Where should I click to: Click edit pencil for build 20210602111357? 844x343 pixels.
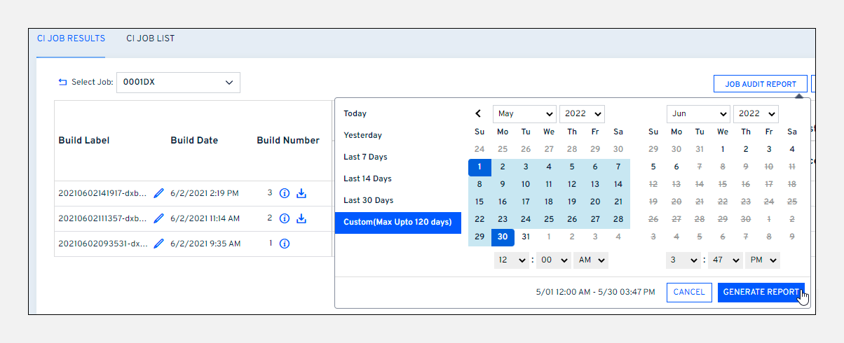tap(158, 218)
